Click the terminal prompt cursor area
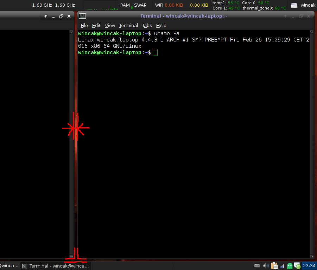Image resolution: width=317 pixels, height=270 pixels. coord(156,52)
